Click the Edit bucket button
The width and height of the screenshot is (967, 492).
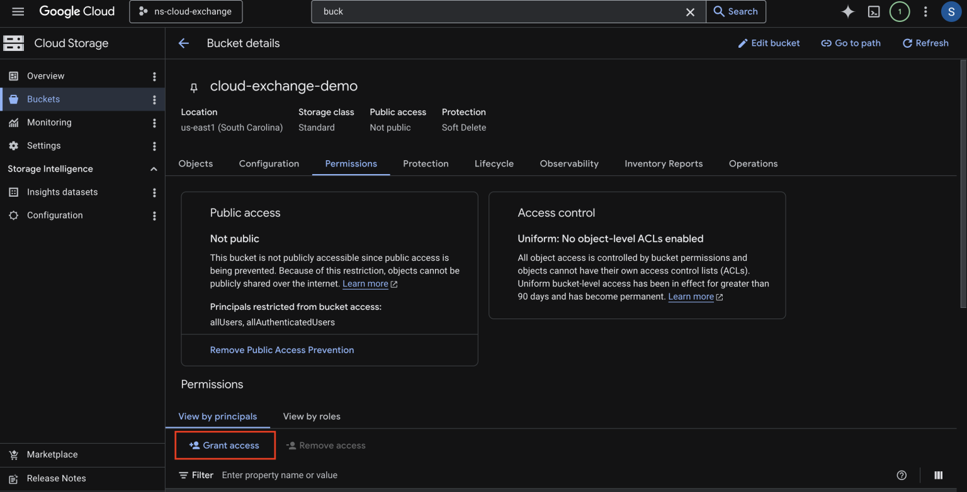tap(769, 43)
